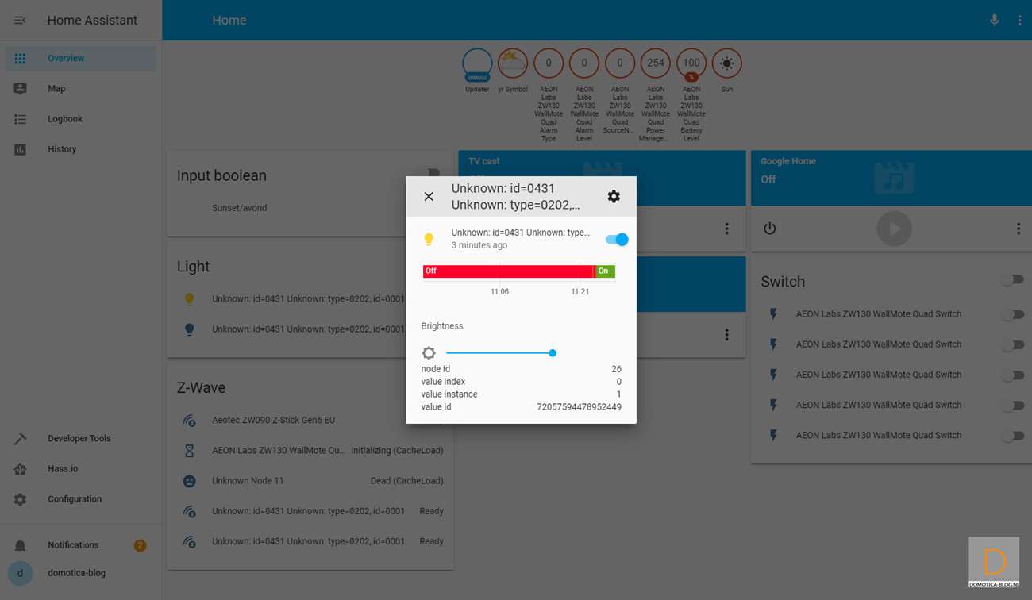The width and height of the screenshot is (1032, 600).
Task: Go to History in the sidebar
Action: coord(62,149)
